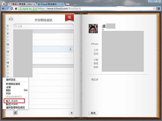The width and height of the screenshot is (162, 121).
Task: Jump to index tab 19
Action: [x=8, y=63]
